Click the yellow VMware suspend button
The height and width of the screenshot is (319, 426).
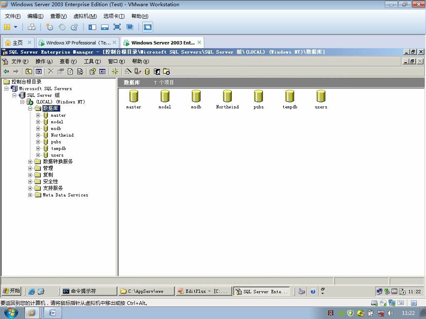coord(7,27)
